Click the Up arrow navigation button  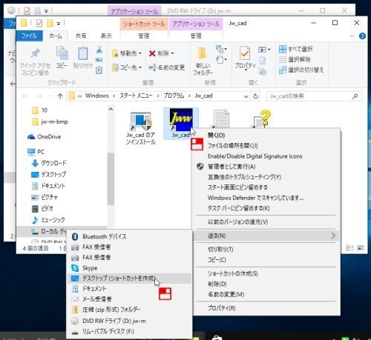pyautogui.click(x=60, y=96)
